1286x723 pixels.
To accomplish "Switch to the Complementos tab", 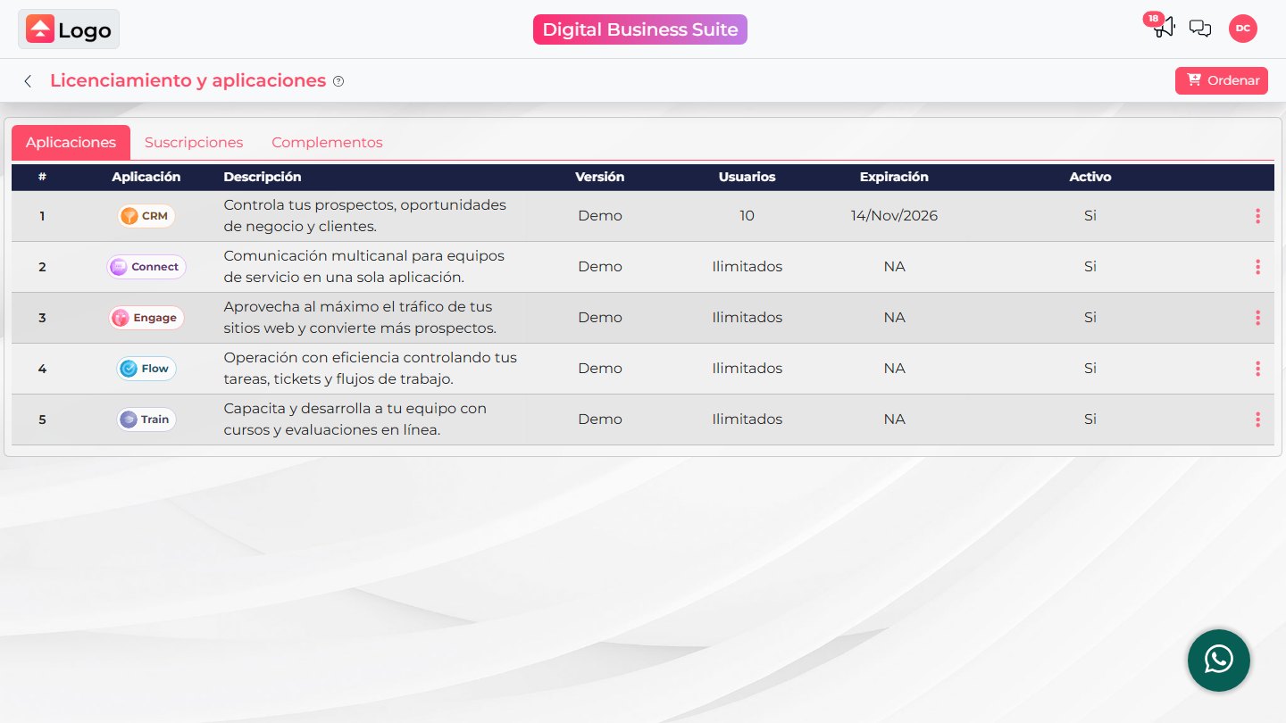I will click(x=327, y=143).
